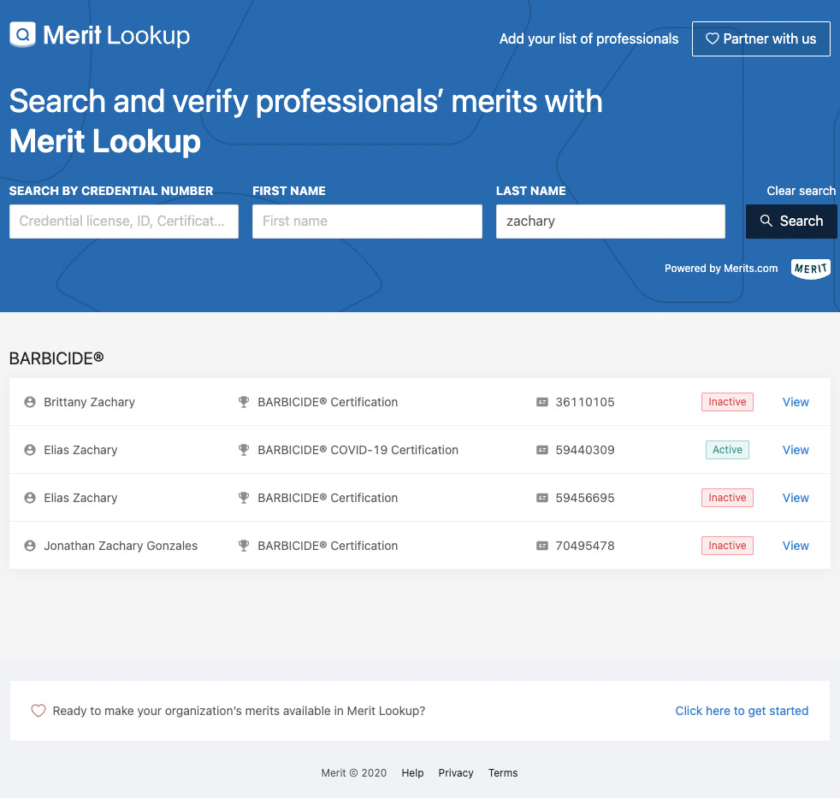The width and height of the screenshot is (840, 798).
Task: Click BARBICIDE® COVID-19 Certification text
Action: (x=358, y=450)
